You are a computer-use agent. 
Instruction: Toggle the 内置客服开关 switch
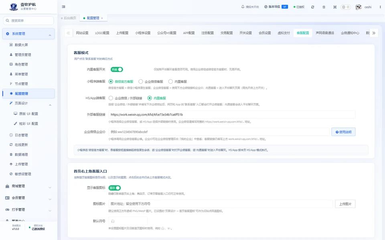[x=117, y=70]
